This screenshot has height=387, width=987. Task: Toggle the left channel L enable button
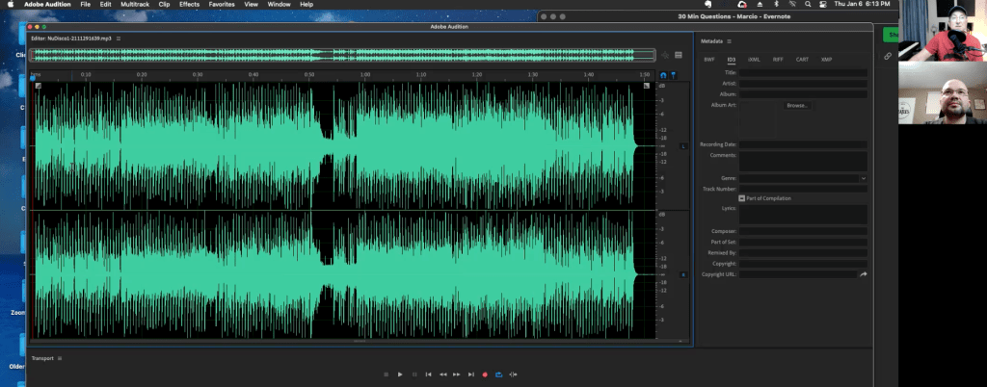click(x=683, y=146)
